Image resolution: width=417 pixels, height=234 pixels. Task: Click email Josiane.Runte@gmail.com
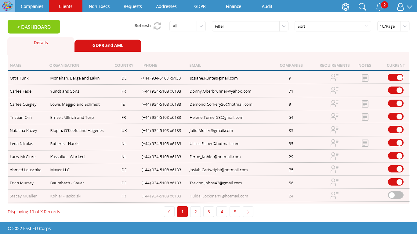pos(214,78)
